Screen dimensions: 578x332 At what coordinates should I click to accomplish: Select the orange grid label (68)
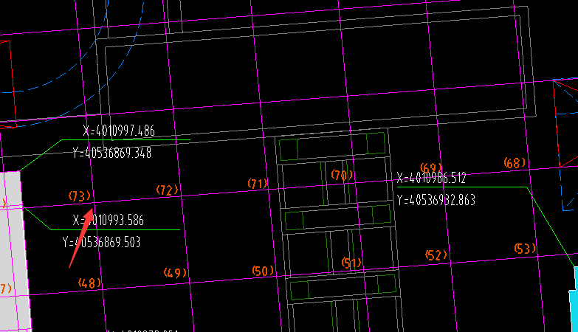[x=515, y=162]
